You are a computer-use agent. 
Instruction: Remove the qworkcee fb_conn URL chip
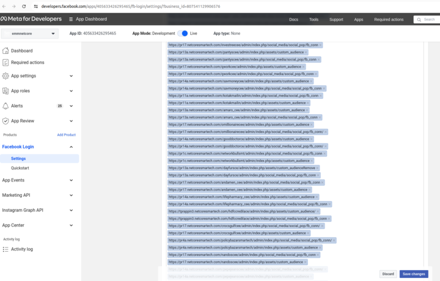click(316, 74)
